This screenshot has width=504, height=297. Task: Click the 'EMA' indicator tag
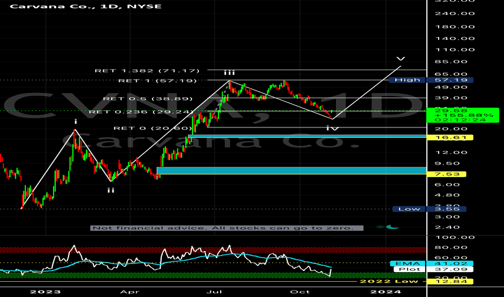408,264
